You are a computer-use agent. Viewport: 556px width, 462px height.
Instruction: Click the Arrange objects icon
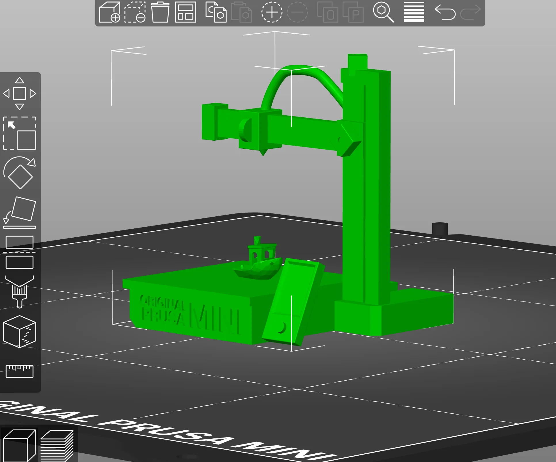tap(186, 12)
